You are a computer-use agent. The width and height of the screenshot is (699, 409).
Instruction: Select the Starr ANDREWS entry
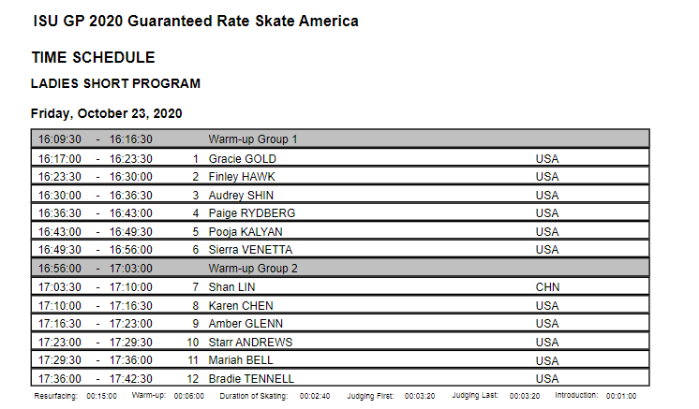click(250, 342)
